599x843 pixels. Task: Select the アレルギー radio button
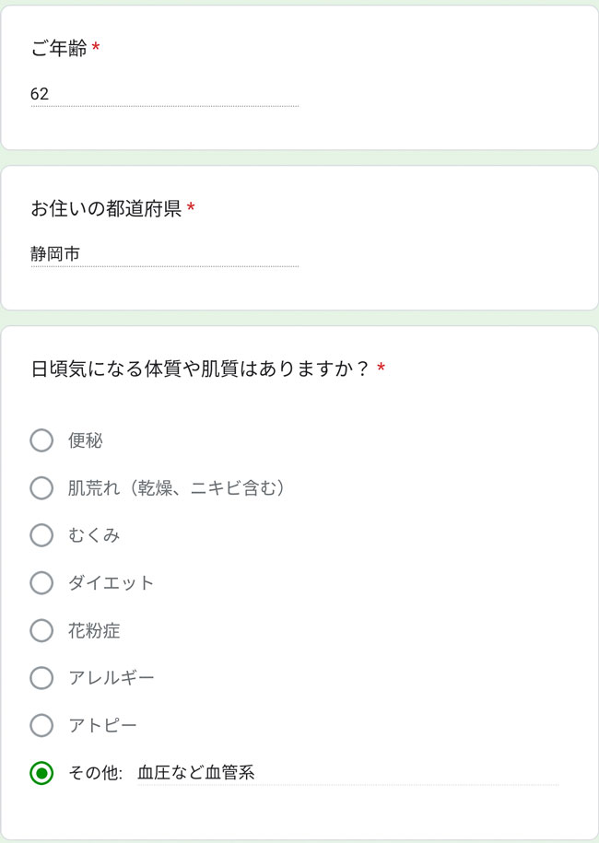coord(41,678)
